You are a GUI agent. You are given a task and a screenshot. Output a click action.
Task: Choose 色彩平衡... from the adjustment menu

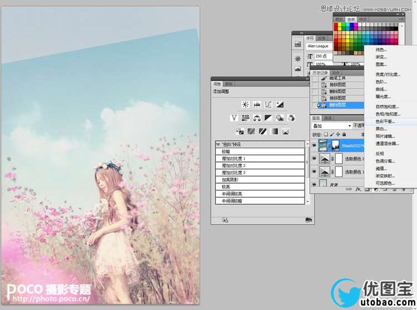(385, 121)
